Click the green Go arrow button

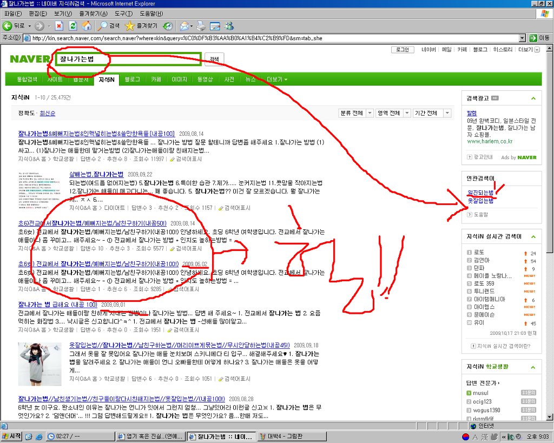(533, 38)
